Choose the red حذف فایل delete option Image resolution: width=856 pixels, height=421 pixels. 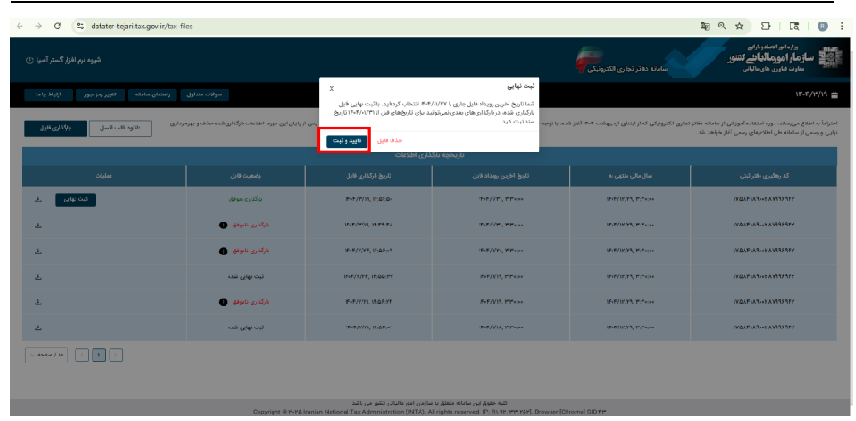pyautogui.click(x=390, y=140)
